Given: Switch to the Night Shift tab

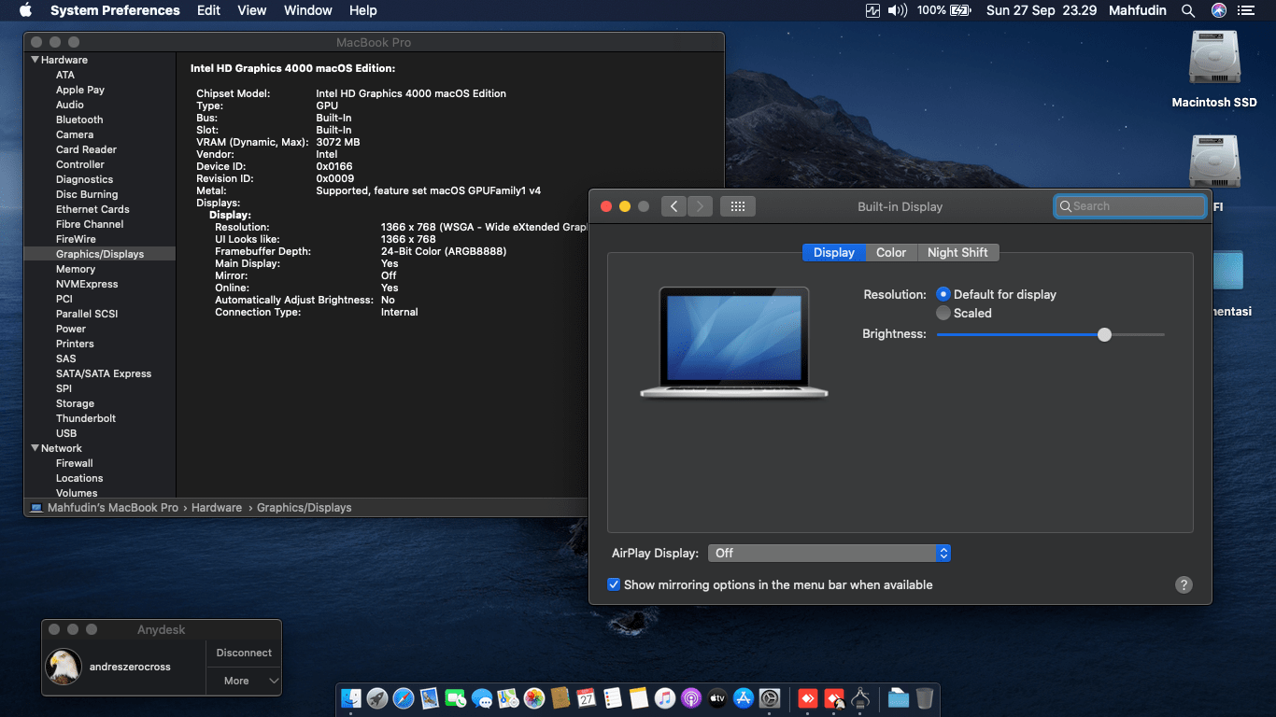Looking at the screenshot, I should [x=957, y=252].
